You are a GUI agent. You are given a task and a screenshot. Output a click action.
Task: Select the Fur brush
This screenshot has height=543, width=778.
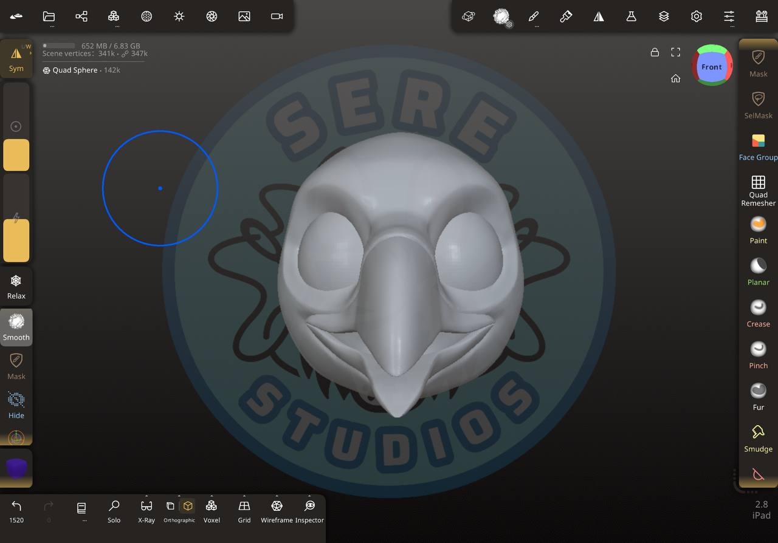758,395
